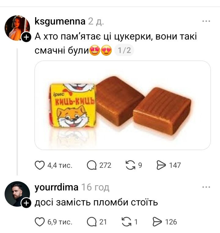Repost yourrdima's reply
This screenshot has width=220, height=233.
pos(127,222)
